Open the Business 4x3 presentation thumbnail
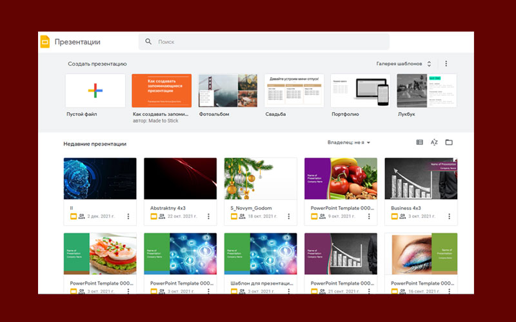Screen dimensions: 516x322 421,178
